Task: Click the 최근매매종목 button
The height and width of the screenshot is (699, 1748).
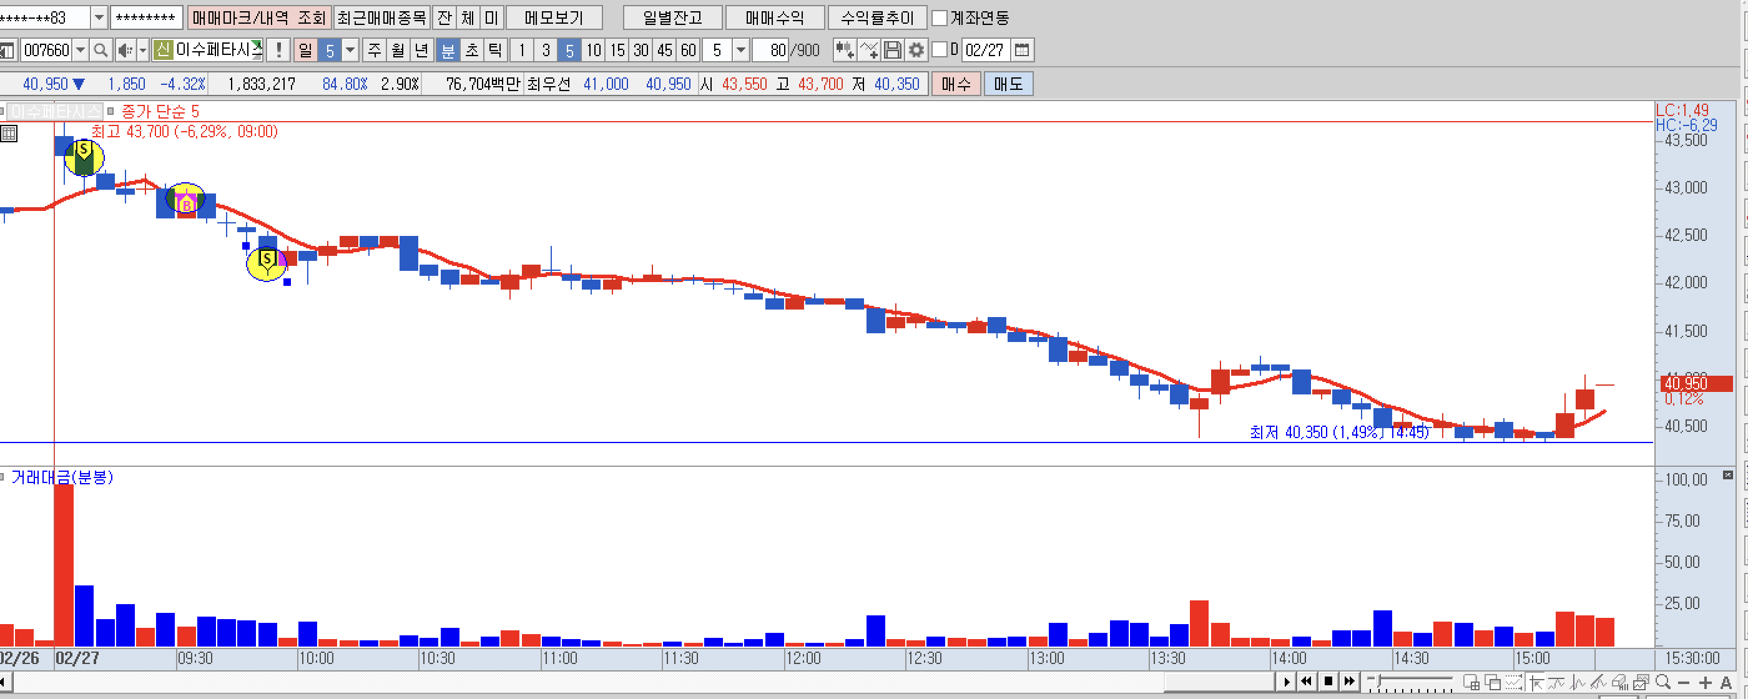Action: 382,17
